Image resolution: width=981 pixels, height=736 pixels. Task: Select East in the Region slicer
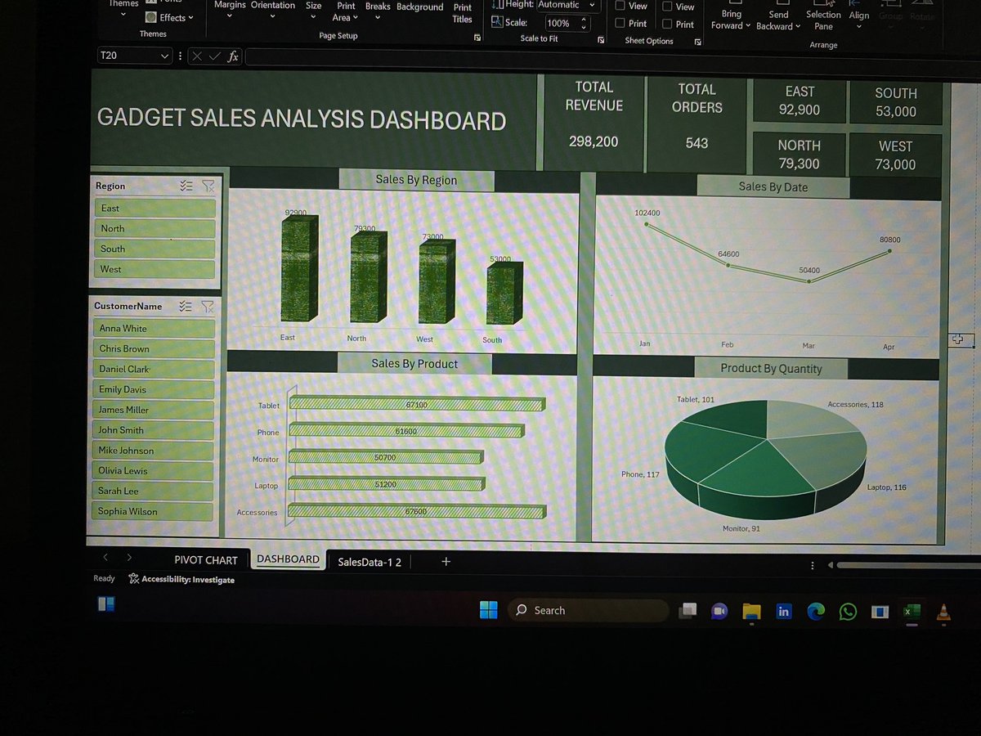[x=154, y=208]
